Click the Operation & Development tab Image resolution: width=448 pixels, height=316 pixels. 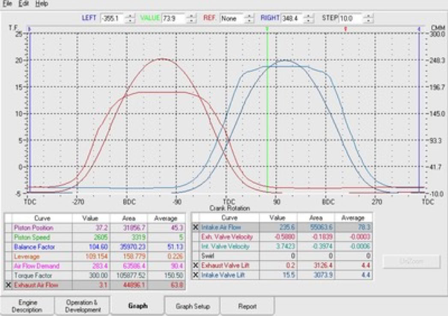click(x=83, y=306)
